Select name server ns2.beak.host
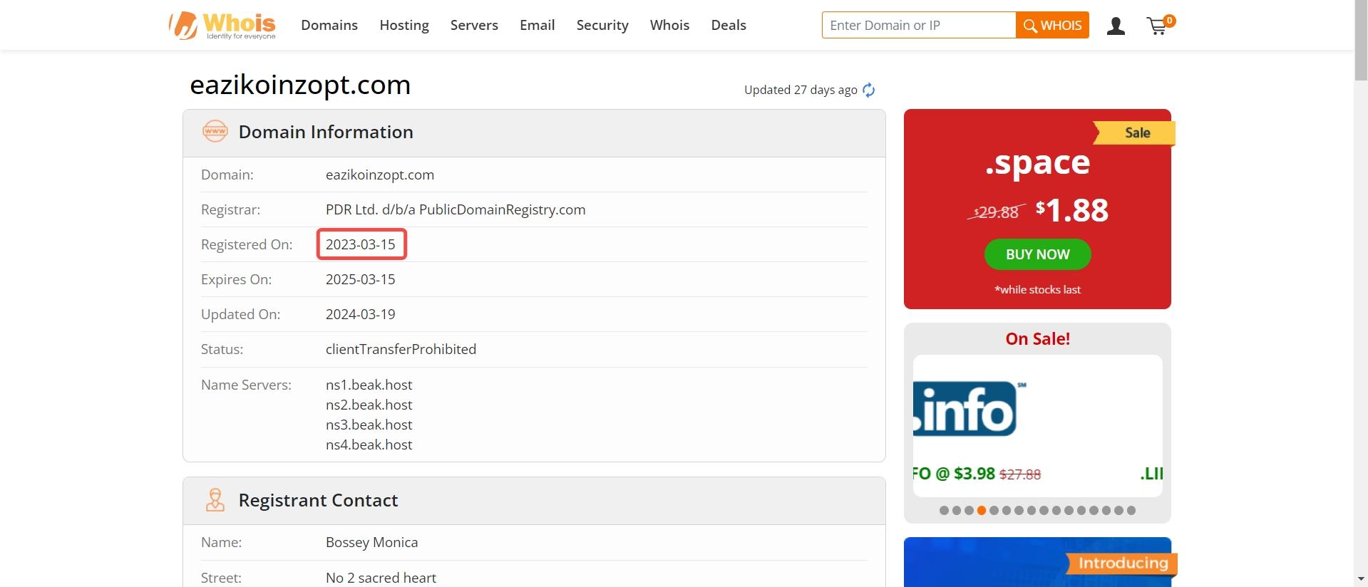Image resolution: width=1368 pixels, height=587 pixels. click(x=369, y=405)
